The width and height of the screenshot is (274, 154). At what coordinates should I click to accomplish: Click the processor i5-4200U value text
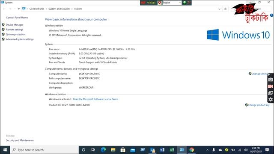tap(107, 49)
